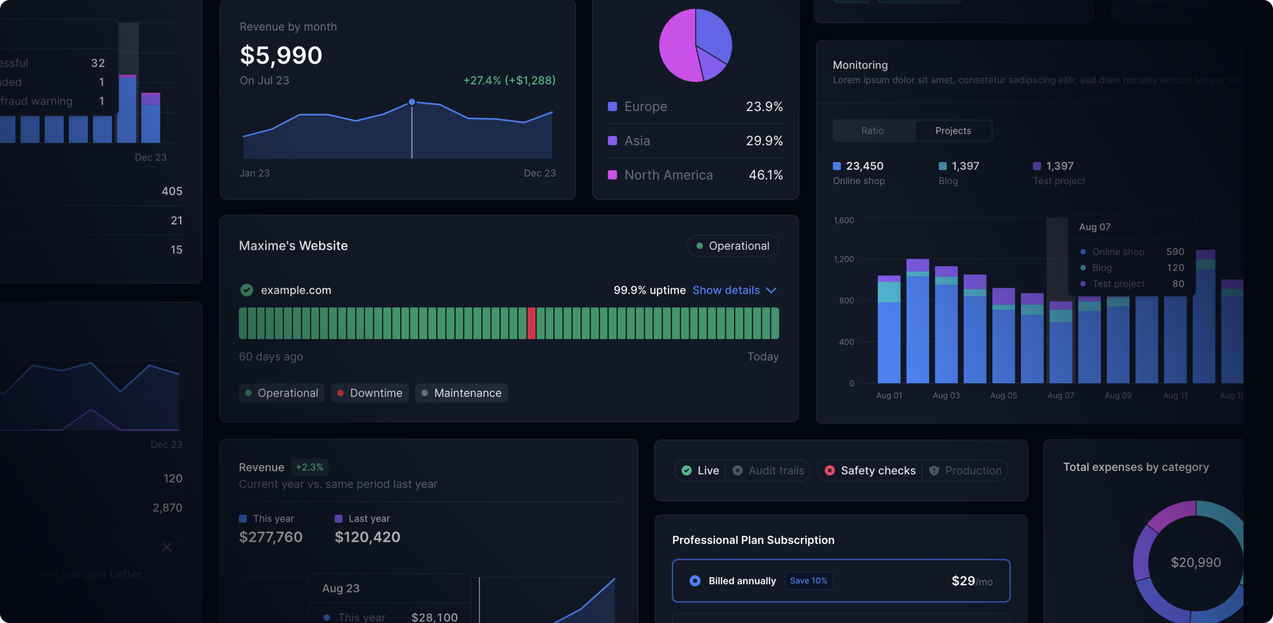The height and width of the screenshot is (623, 1273).
Task: Expand details using the chevron arrow
Action: coord(771,291)
